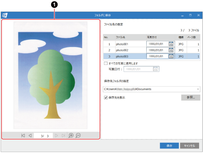Select the photo001 file name cell
The width and height of the screenshot is (204, 157).
(131, 44)
